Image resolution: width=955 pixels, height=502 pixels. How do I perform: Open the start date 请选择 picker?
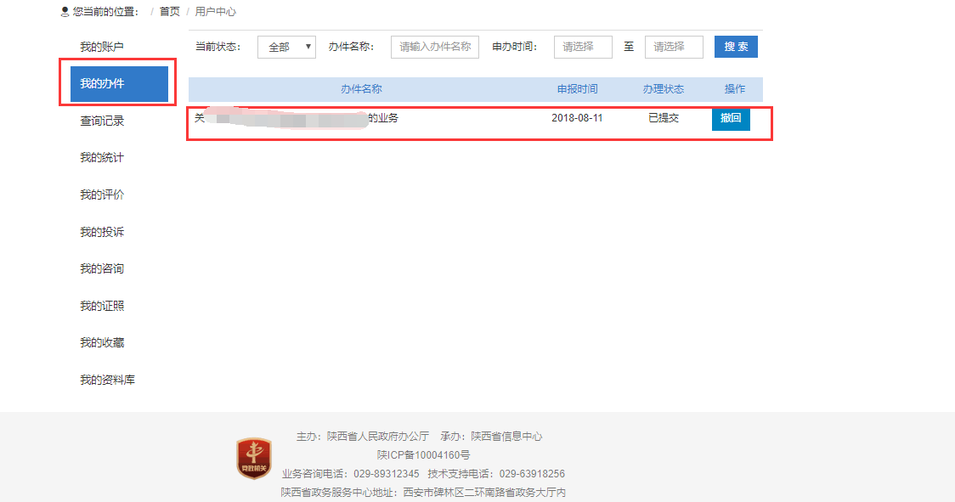pos(583,48)
